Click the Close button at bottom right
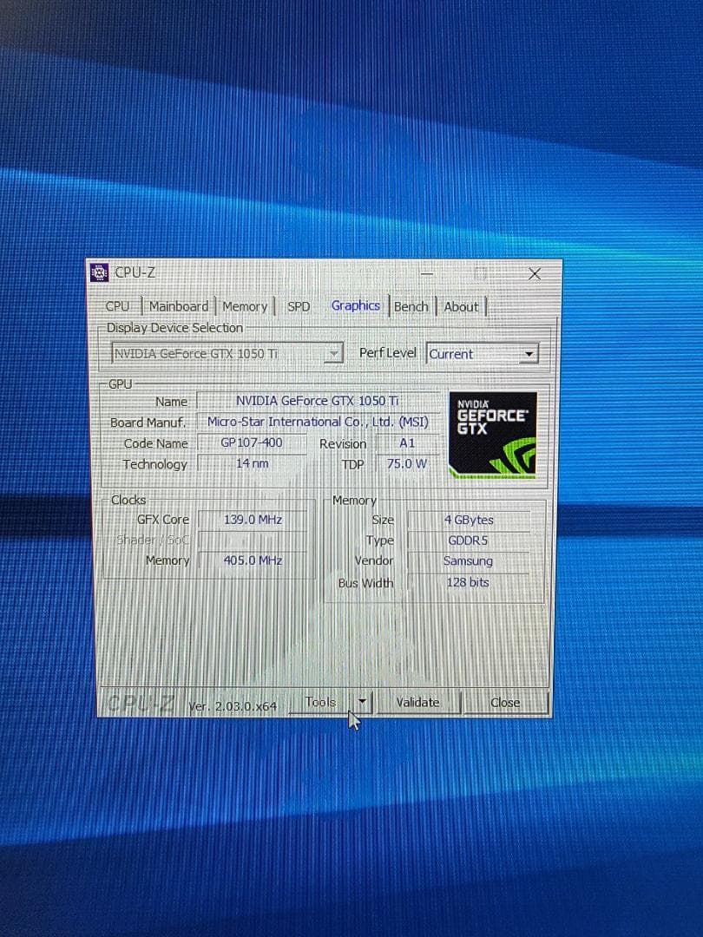 pyautogui.click(x=505, y=702)
